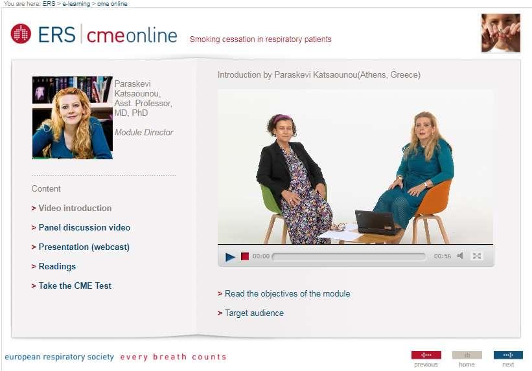Mute the video with the speaker icon

click(460, 256)
